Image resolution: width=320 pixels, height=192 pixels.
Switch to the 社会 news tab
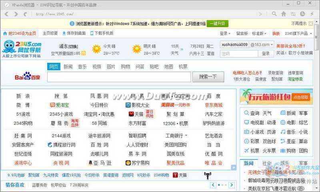267,163
